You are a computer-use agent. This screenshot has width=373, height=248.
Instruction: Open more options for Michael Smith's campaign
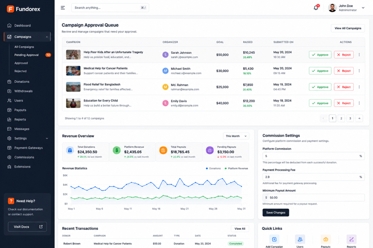coord(359,71)
